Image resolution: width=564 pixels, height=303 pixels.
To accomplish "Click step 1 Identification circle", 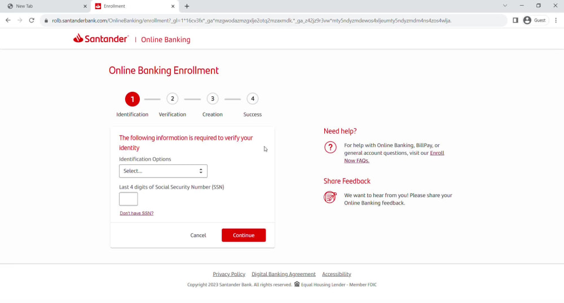I will 133,99.
